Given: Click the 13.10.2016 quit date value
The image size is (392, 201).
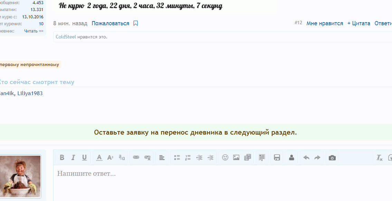Looking at the screenshot, I should click(x=33, y=17).
